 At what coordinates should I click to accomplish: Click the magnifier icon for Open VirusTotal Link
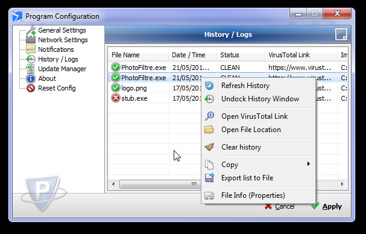[209, 116]
